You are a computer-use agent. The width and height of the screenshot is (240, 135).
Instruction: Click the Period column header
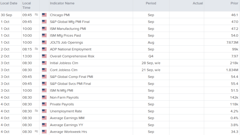[151, 3]
